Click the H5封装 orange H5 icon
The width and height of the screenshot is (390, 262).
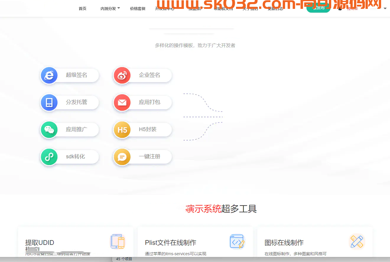pos(122,130)
